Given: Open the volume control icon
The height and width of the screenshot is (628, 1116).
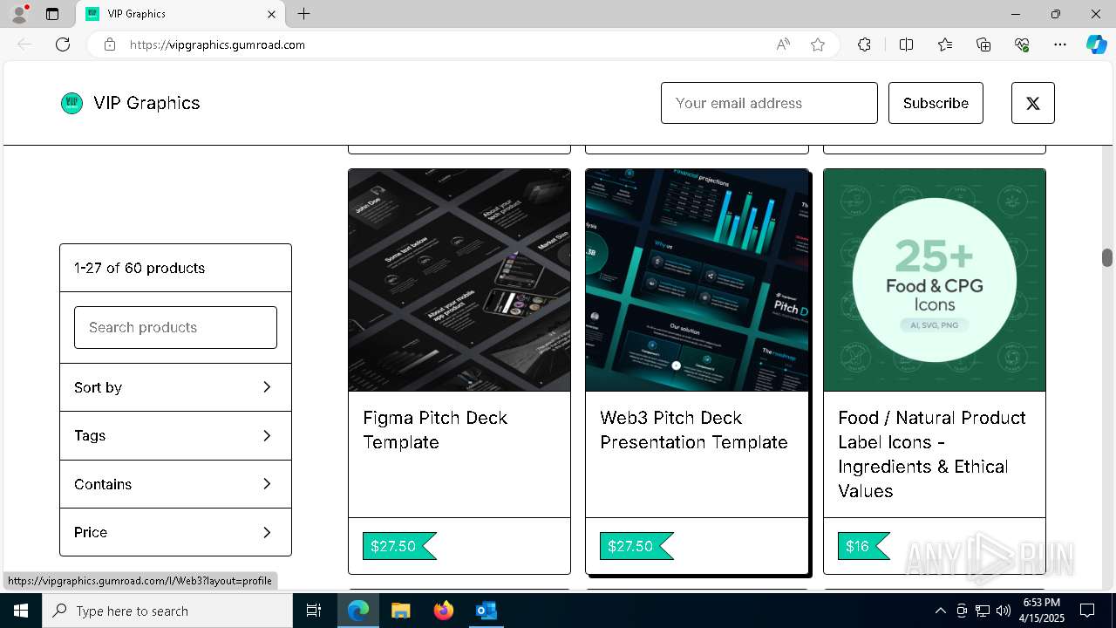Looking at the screenshot, I should tap(1003, 611).
